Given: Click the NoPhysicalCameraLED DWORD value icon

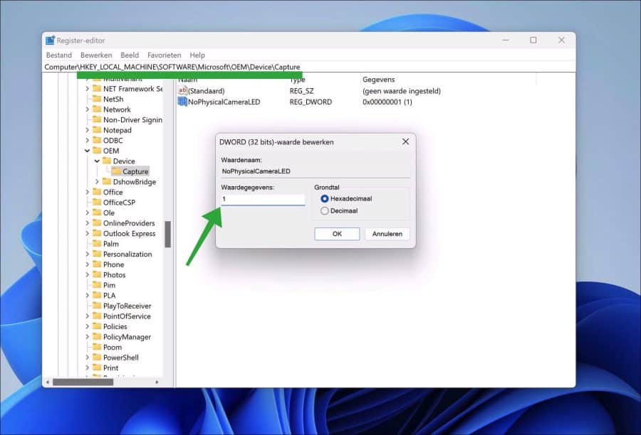Looking at the screenshot, I should point(182,102).
